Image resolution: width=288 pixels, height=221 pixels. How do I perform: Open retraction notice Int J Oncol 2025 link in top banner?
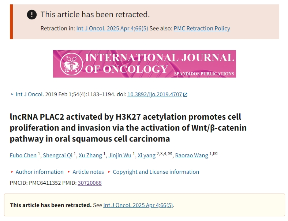point(112,29)
